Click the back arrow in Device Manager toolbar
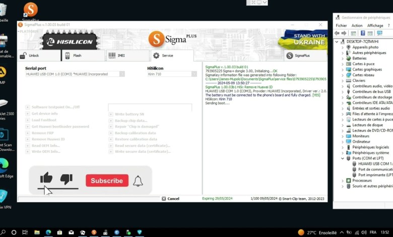The image size is (393, 237). 337,33
